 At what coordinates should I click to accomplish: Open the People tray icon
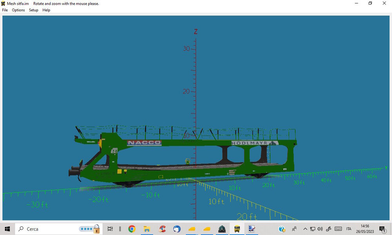point(294,229)
